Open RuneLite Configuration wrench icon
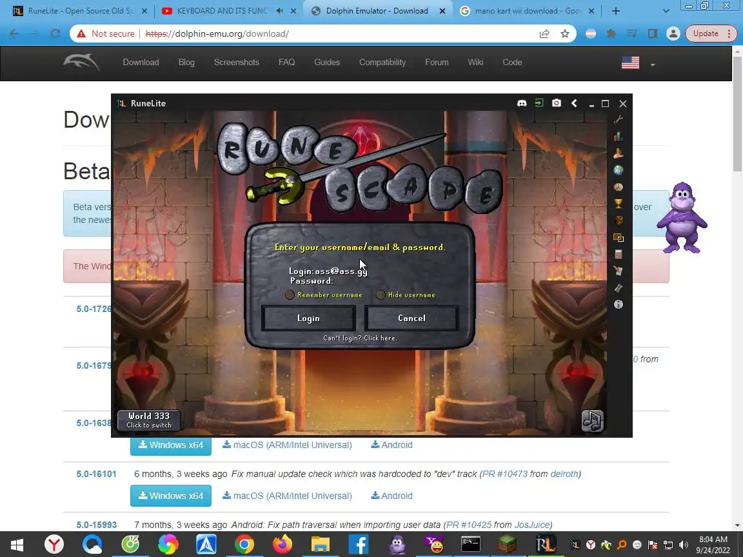The image size is (743, 557). click(x=619, y=120)
